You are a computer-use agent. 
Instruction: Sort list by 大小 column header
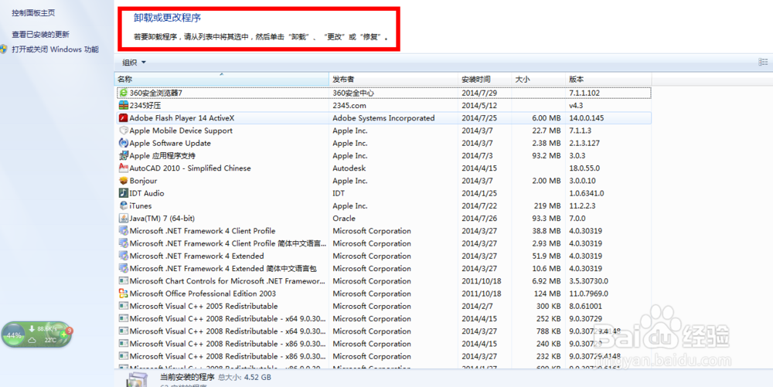pyautogui.click(x=538, y=79)
